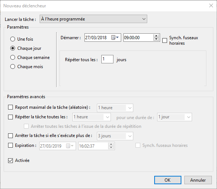Check Arrêter la tâche si elle s'exécute
The height and width of the screenshot is (189, 217).
(10, 136)
